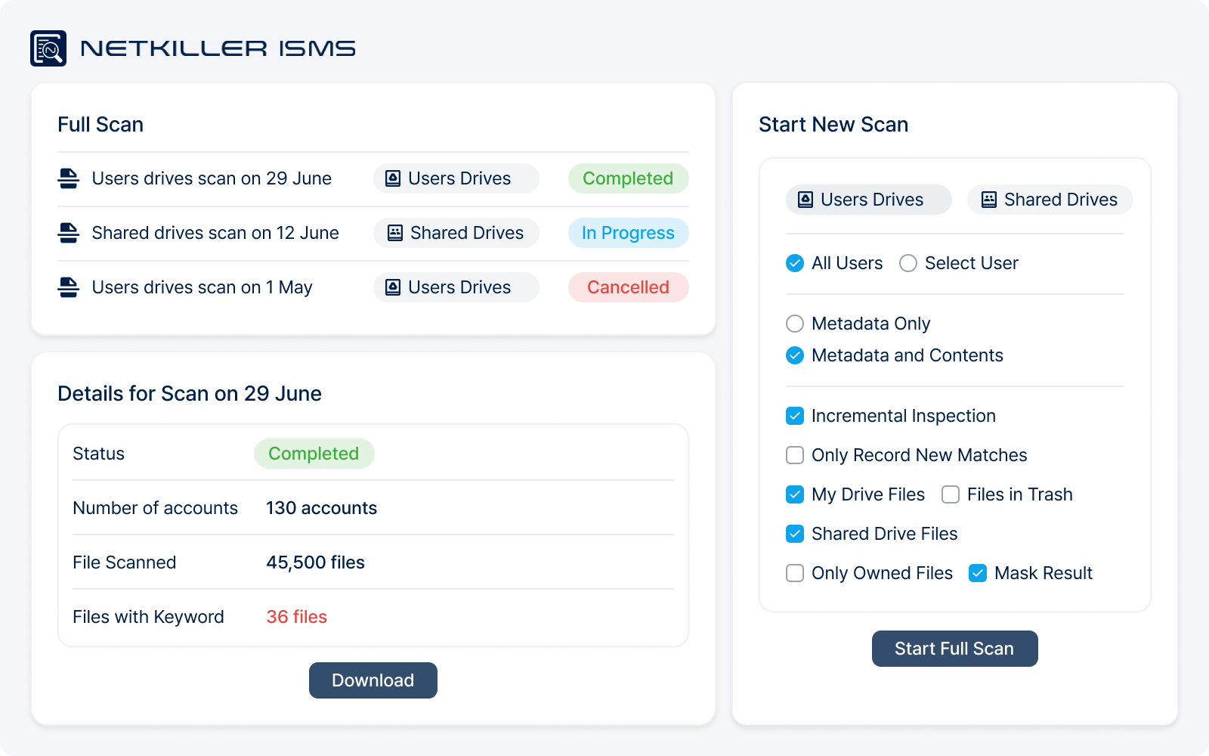Click the Netkiller ISMS logo icon
The width and height of the screenshot is (1209, 756).
coord(48,48)
